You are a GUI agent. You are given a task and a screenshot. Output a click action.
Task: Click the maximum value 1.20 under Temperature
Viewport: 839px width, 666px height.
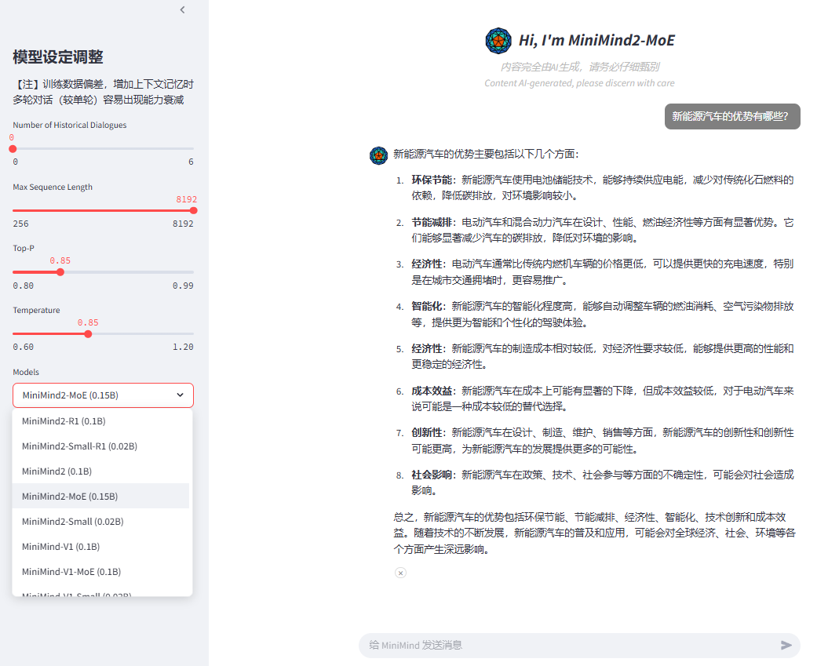coord(183,348)
